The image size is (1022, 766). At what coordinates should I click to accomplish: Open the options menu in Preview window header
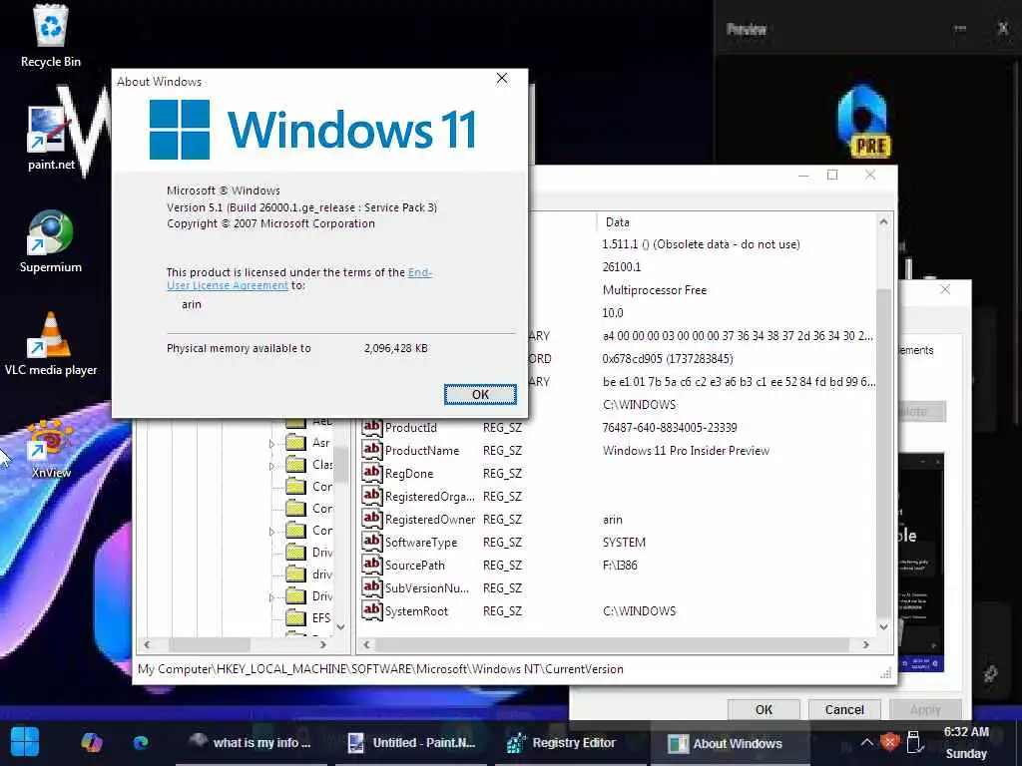click(959, 28)
